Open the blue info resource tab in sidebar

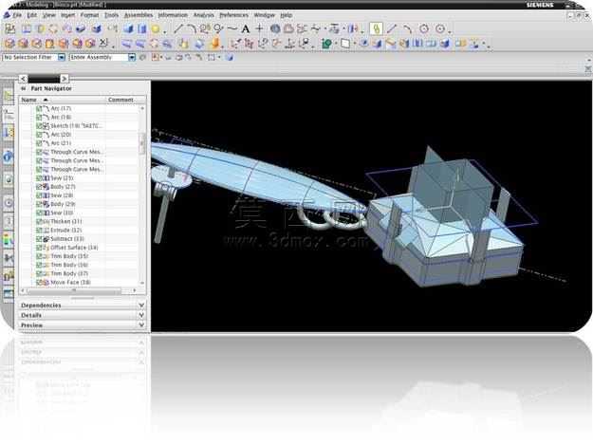click(x=9, y=157)
